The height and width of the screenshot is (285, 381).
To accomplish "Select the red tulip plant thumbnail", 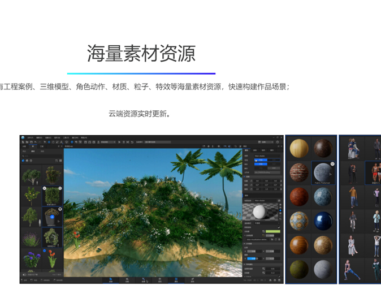I will 51,258.
